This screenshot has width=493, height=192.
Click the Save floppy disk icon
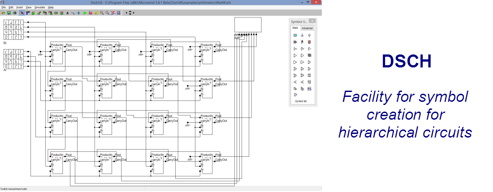9,13
